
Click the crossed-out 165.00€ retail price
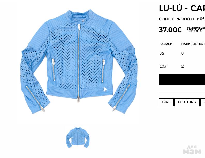point(194,31)
